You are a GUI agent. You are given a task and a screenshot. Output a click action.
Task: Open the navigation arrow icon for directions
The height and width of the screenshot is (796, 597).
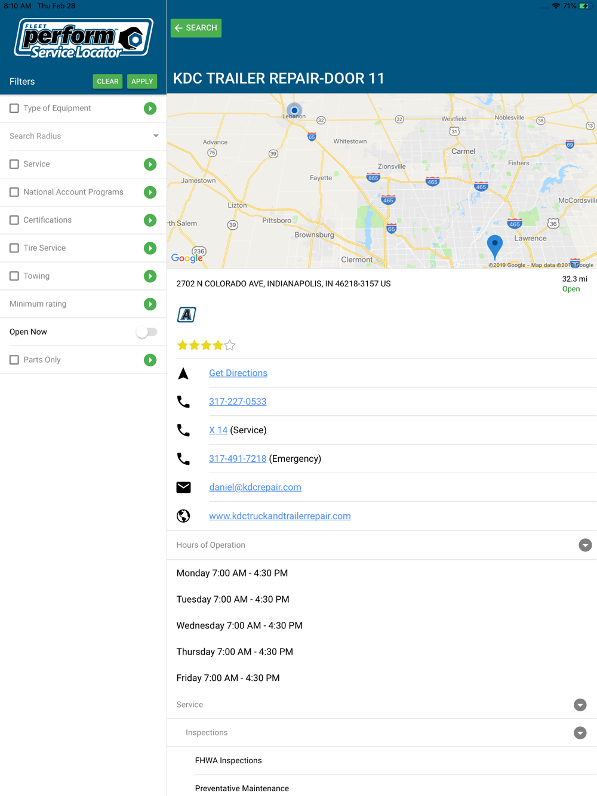click(x=183, y=373)
